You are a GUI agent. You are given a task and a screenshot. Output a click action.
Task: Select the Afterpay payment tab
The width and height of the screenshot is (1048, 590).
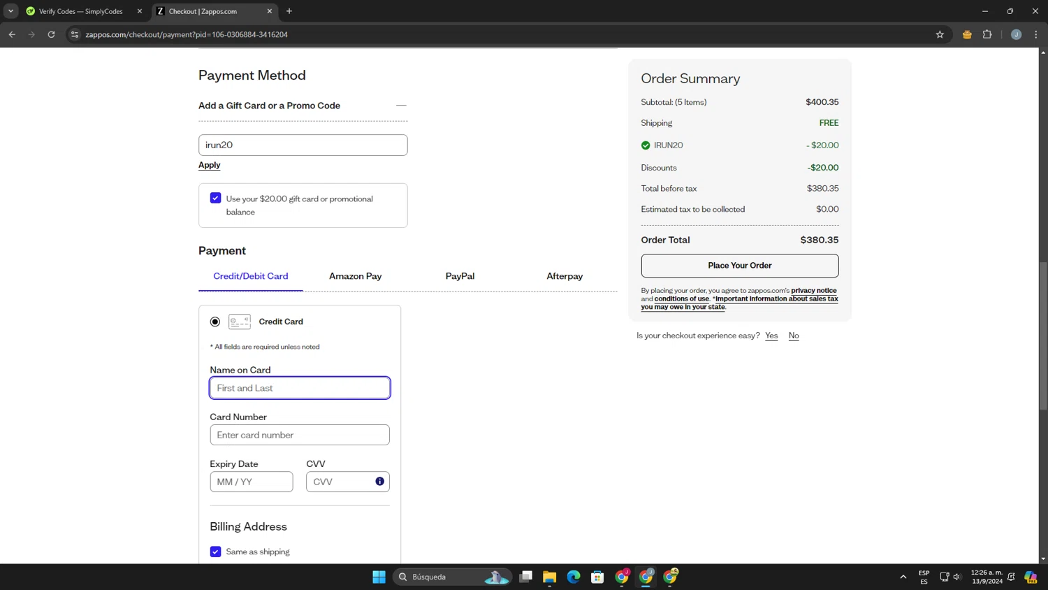565,276
